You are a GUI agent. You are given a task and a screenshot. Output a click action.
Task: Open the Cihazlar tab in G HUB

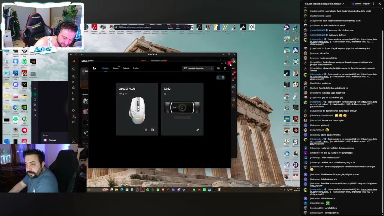(x=105, y=68)
